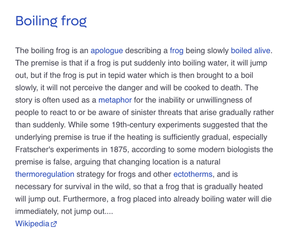Open the Boiling frog title link

click(51, 21)
